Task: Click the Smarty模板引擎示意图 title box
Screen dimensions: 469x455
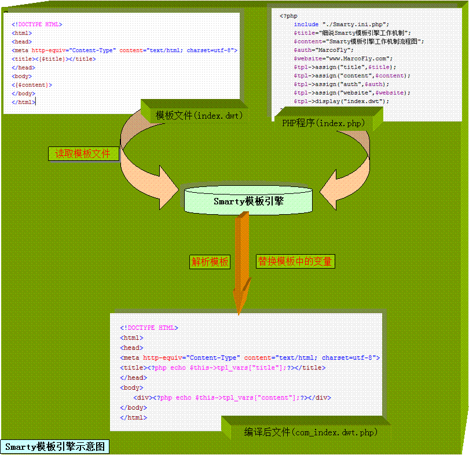Action: click(55, 447)
